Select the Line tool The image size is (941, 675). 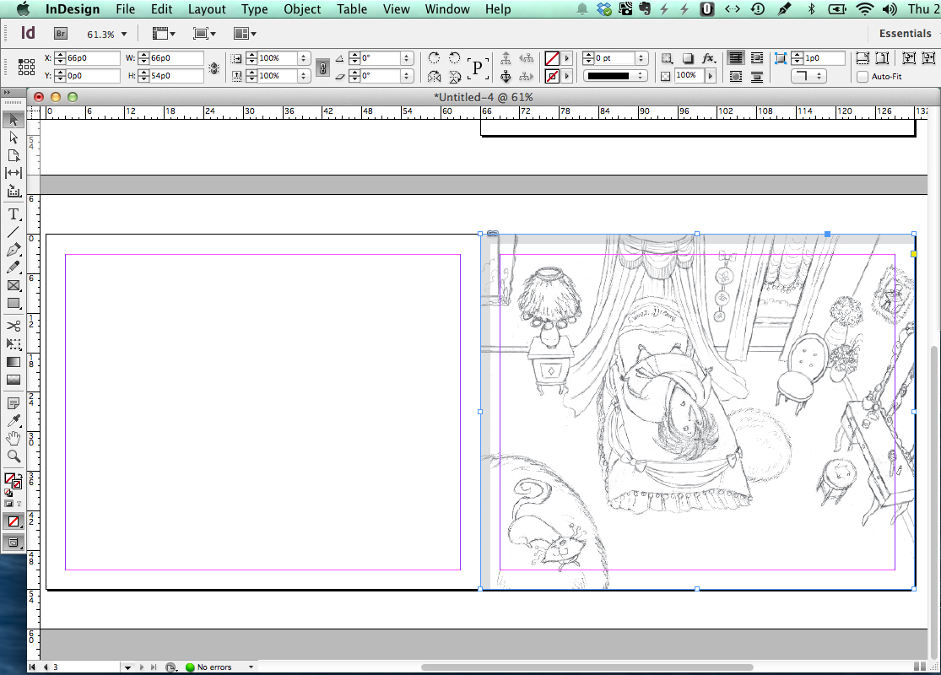14,232
